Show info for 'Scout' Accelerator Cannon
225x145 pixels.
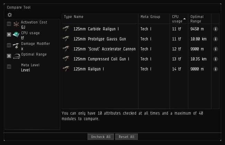click(x=215, y=49)
